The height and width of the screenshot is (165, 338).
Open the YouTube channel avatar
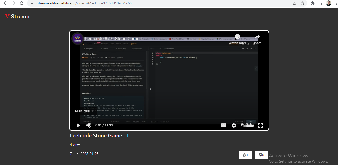pyautogui.click(x=78, y=39)
